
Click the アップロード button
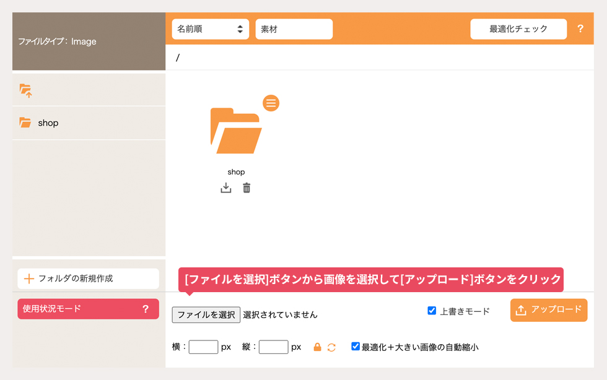click(x=549, y=310)
